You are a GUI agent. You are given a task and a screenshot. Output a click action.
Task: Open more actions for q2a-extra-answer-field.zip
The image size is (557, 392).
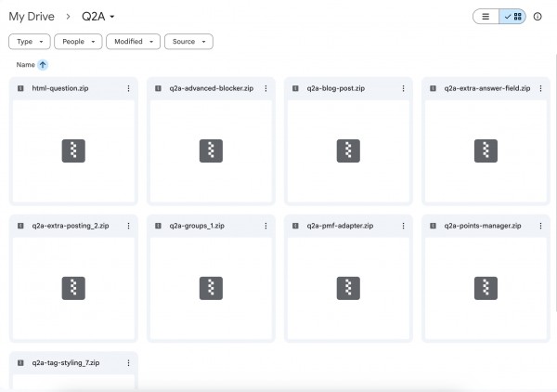tap(540, 88)
